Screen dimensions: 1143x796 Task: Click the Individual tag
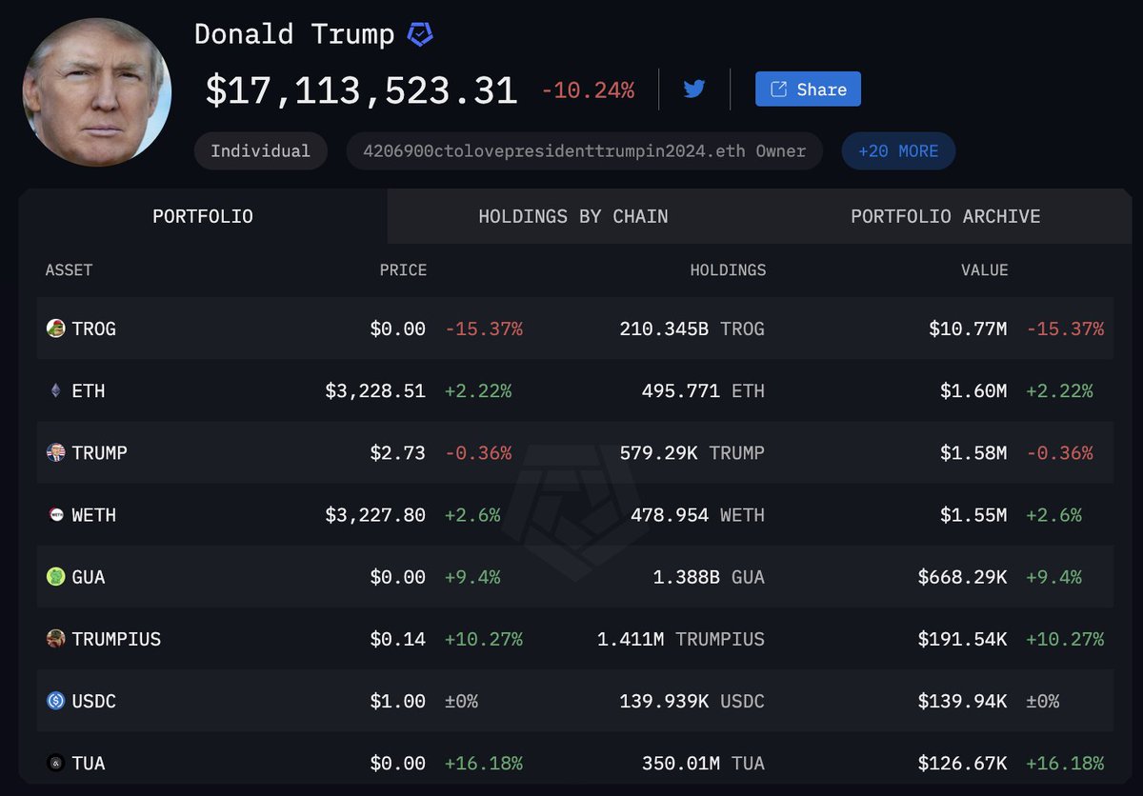tap(260, 150)
